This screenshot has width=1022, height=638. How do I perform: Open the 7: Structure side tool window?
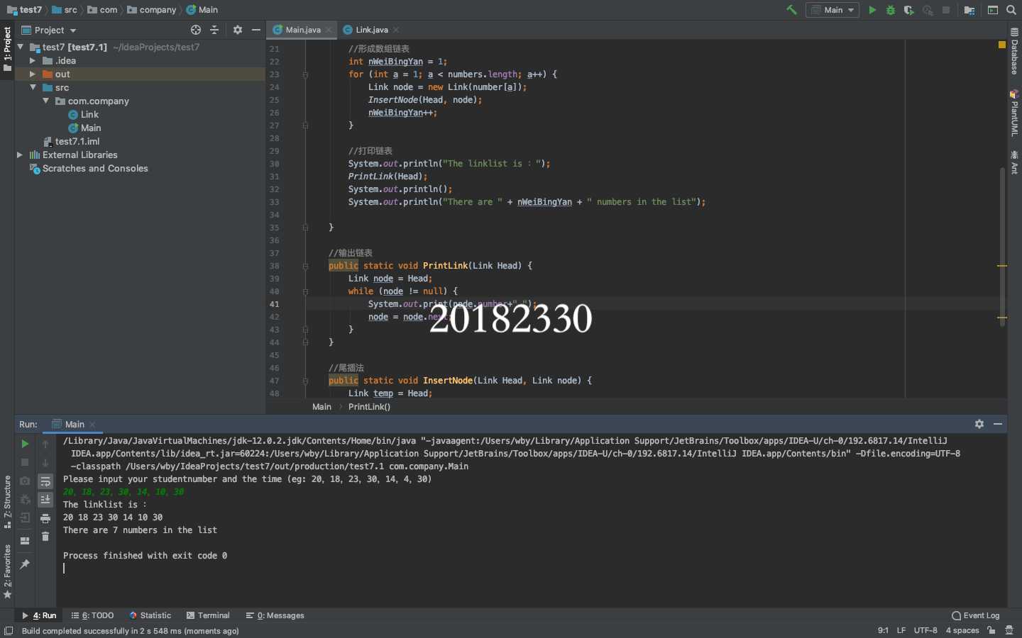point(7,502)
